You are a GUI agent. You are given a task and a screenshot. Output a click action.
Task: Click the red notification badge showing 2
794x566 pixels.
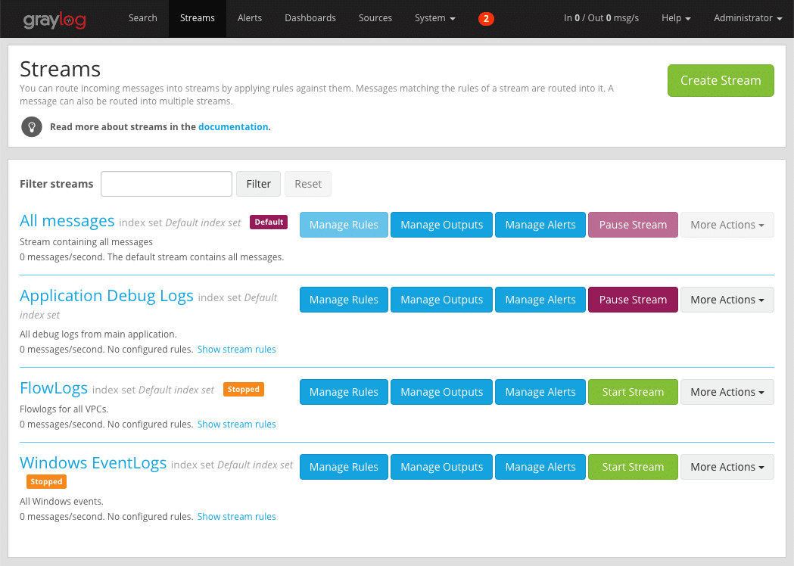486,19
